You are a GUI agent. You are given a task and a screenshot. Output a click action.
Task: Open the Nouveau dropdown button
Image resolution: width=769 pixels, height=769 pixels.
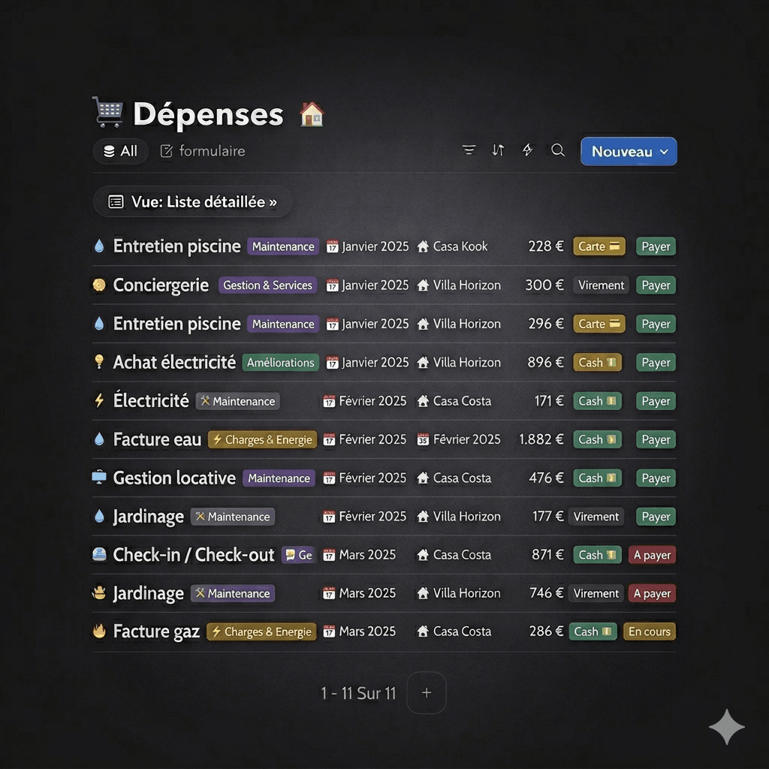(629, 151)
